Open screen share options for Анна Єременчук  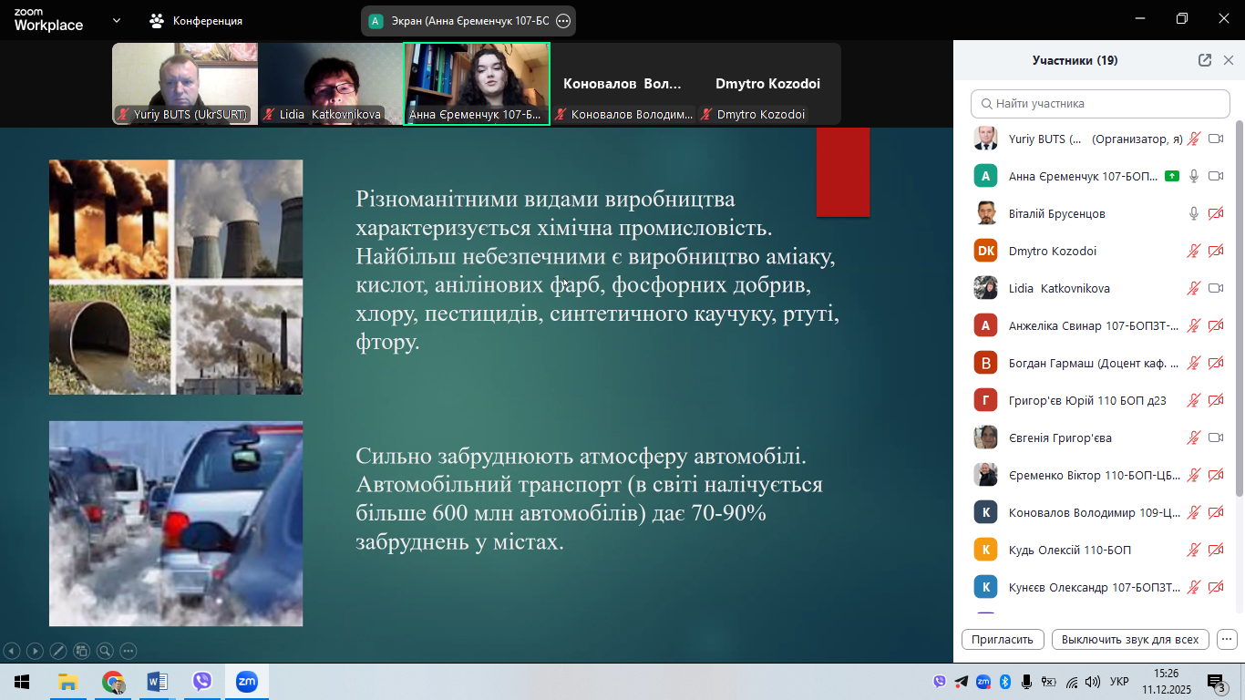[x=563, y=20]
